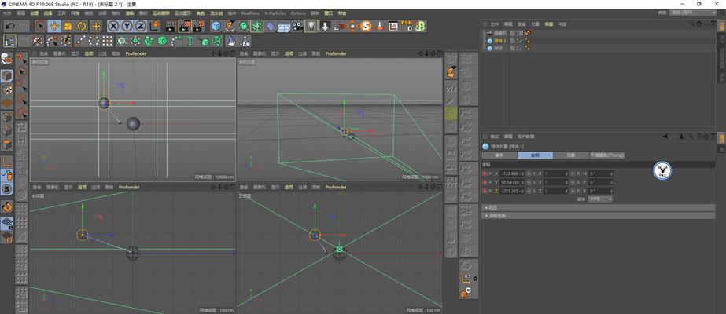Add a Cube primitive object
This screenshot has height=314, width=726.
216,27
